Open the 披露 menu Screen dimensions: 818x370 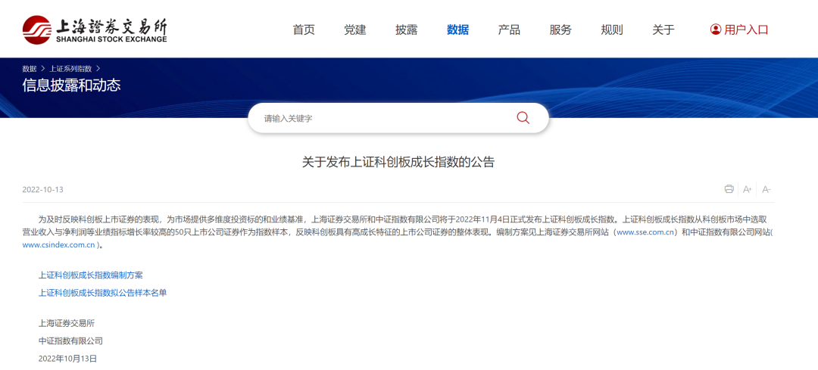coord(407,30)
